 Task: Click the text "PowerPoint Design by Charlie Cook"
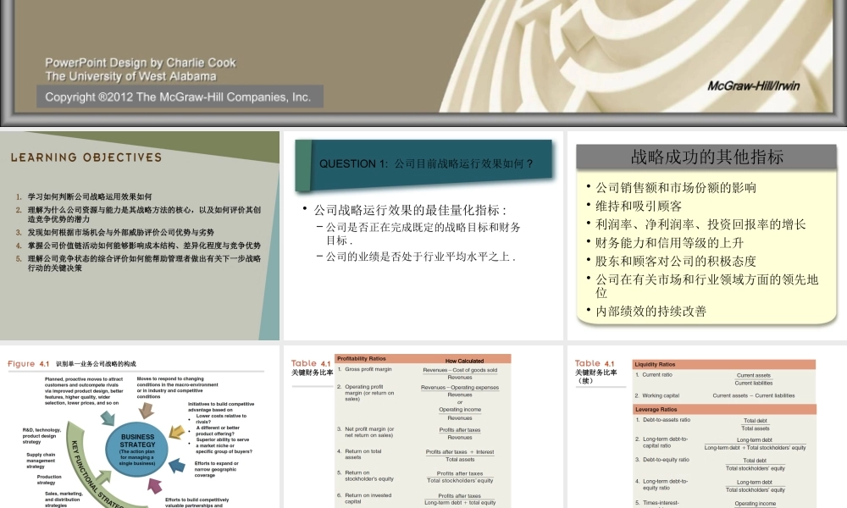coord(141,63)
